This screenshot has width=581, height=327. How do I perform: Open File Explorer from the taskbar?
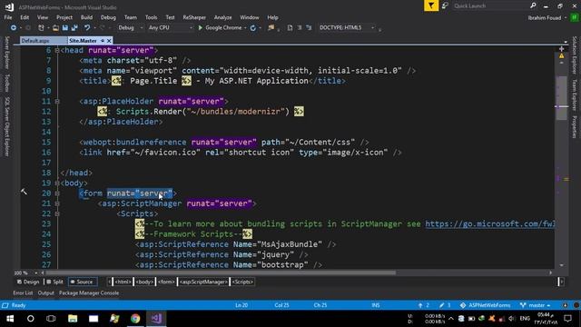(x=73, y=319)
